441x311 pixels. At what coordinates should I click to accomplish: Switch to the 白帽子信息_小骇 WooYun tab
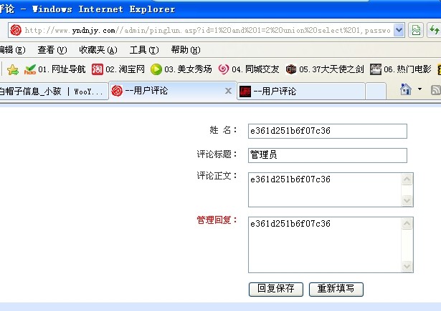(54, 92)
